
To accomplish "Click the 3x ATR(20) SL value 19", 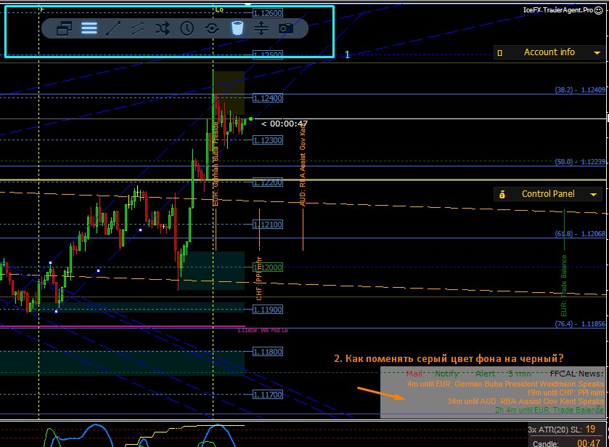I will click(590, 429).
